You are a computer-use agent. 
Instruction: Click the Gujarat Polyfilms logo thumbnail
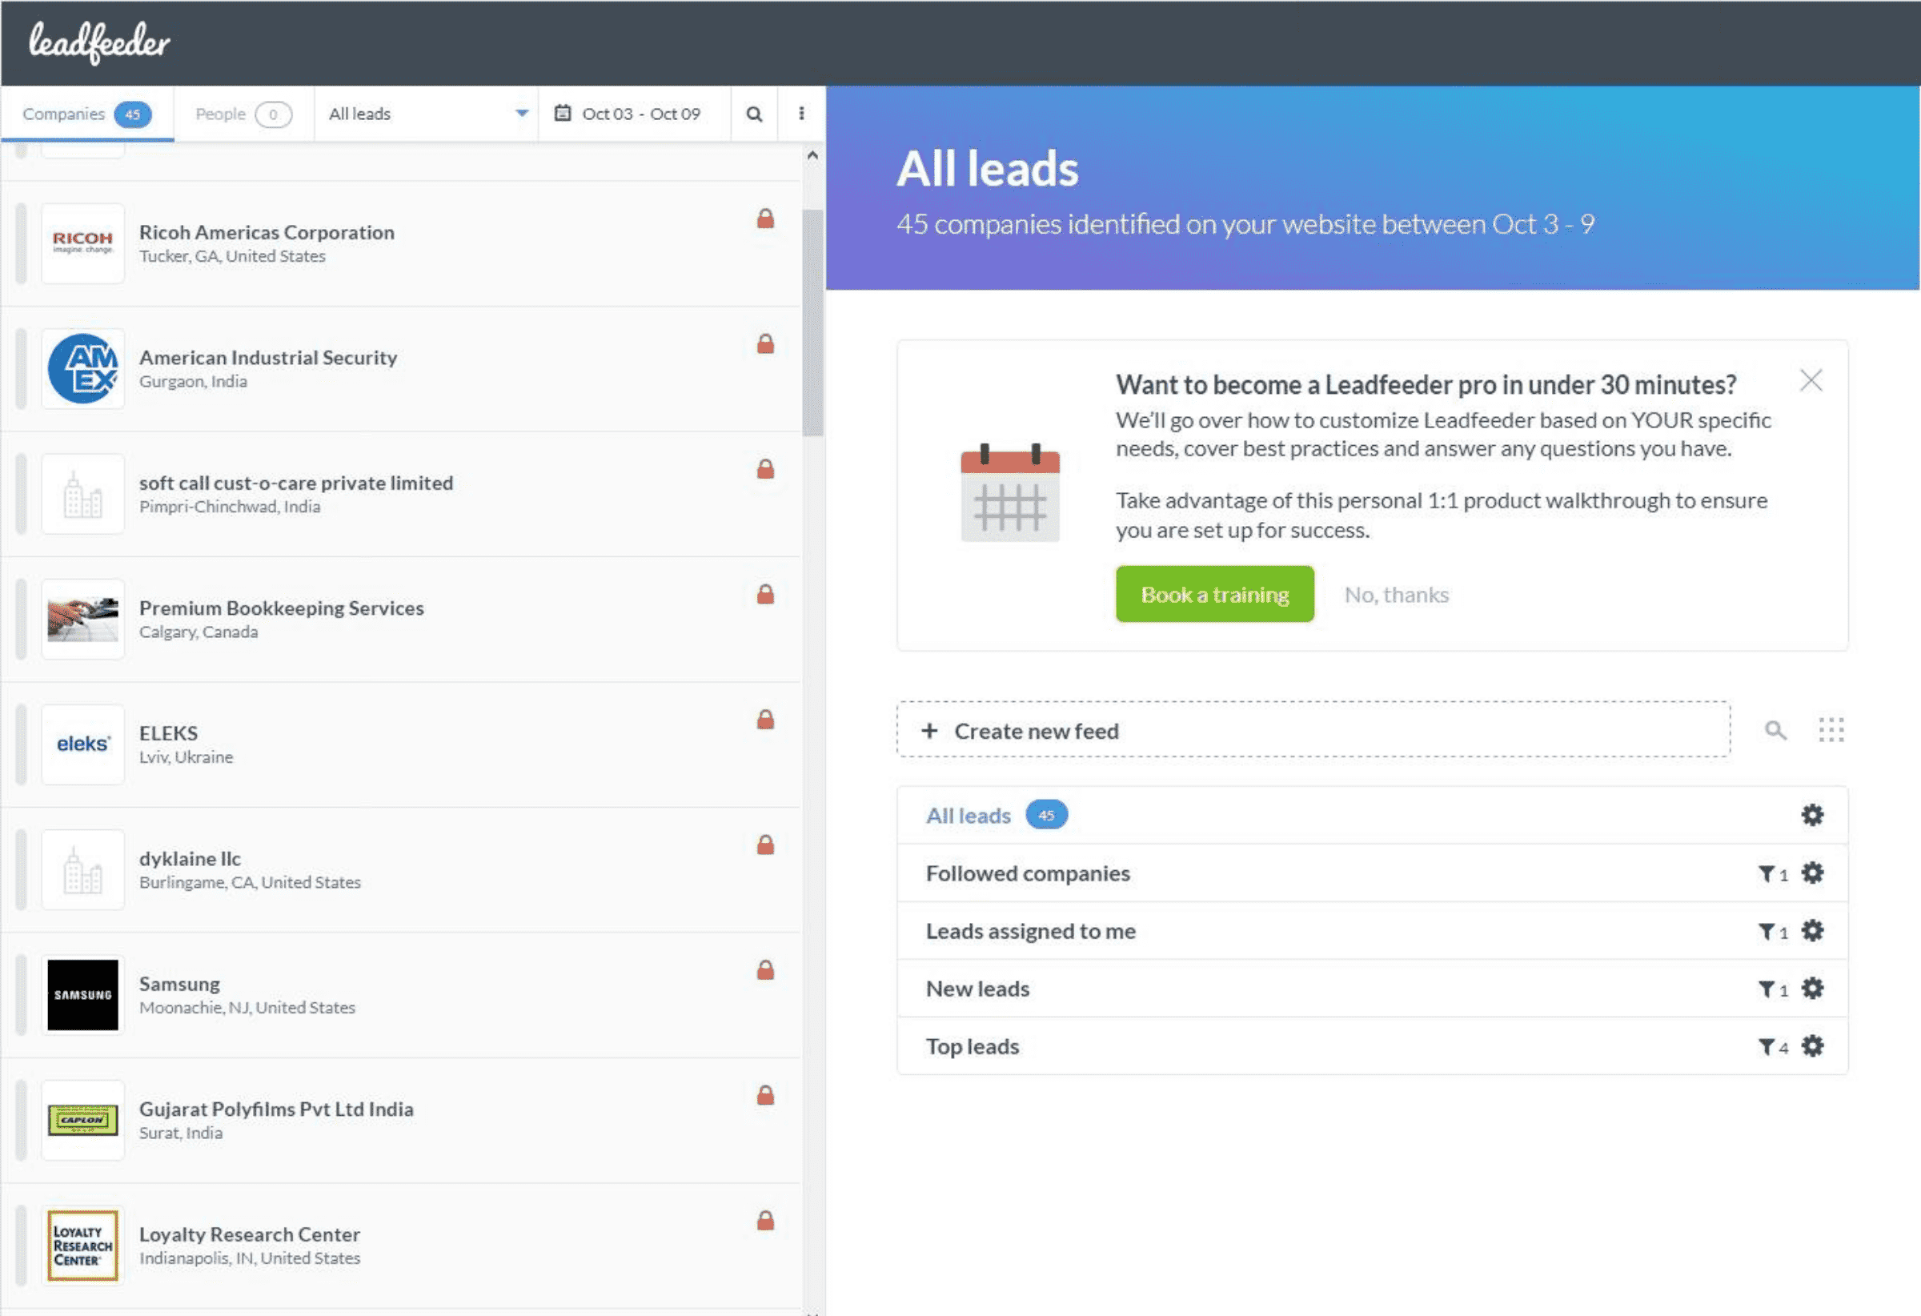click(82, 1120)
